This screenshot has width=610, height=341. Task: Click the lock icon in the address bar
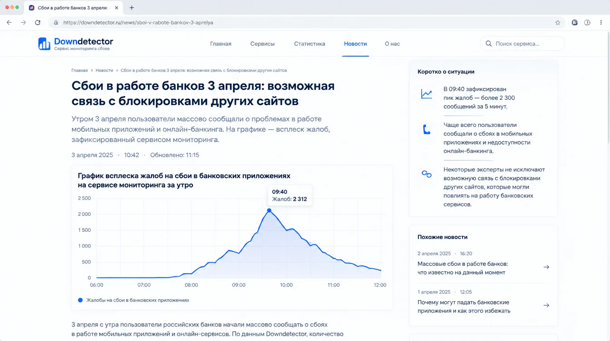click(x=56, y=22)
